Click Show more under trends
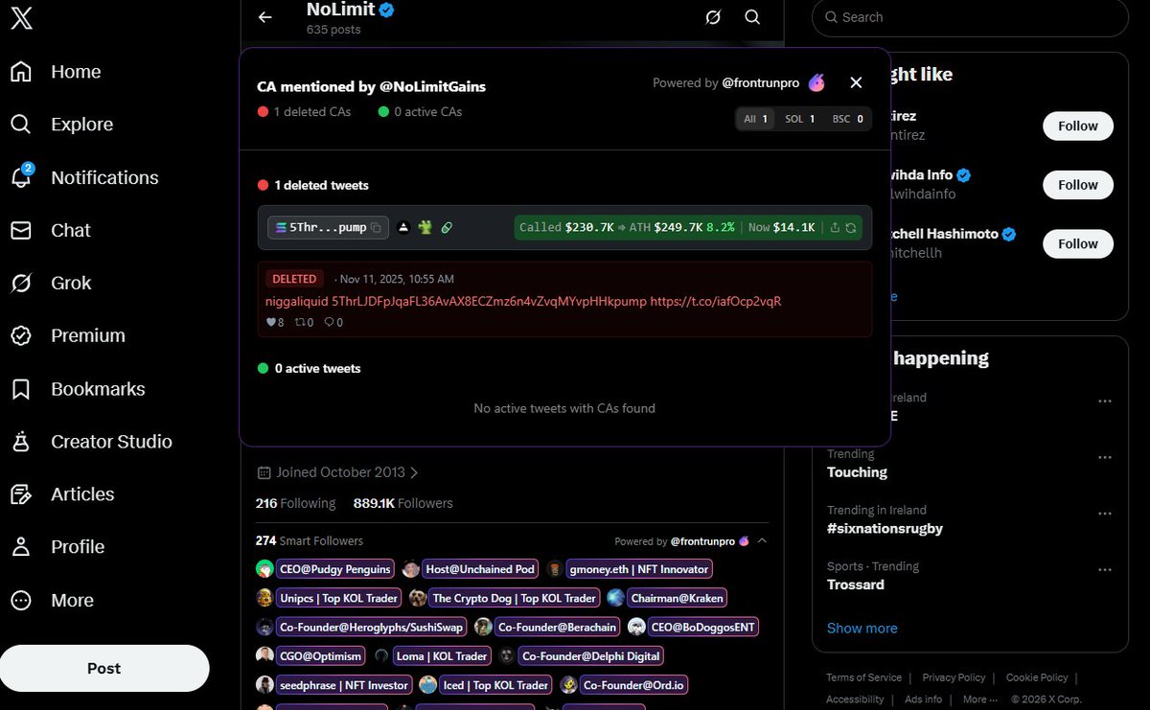The image size is (1150, 710). [862, 629]
